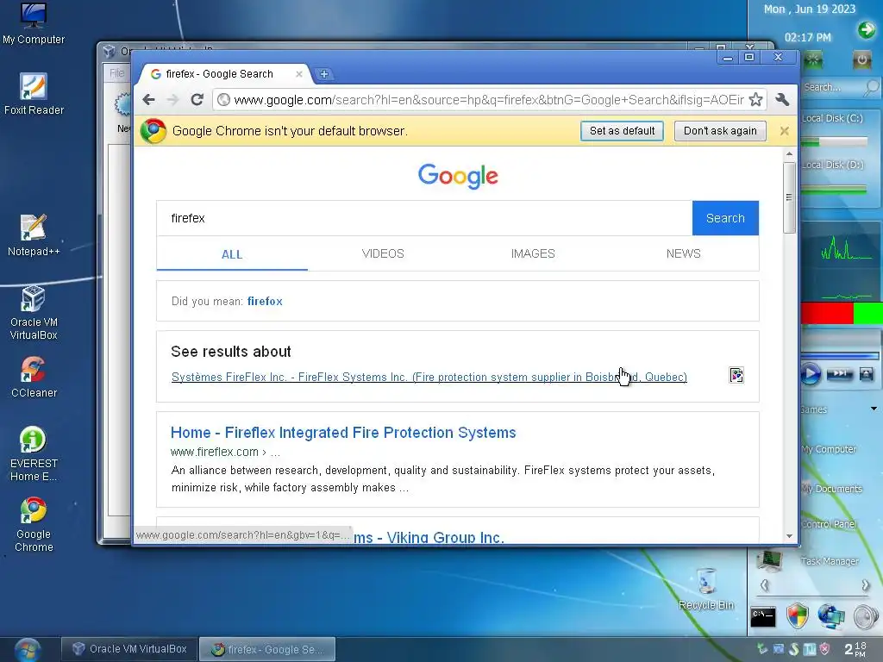
Task: Open EVEREST Home Edition desktop icon
Action: tap(34, 454)
